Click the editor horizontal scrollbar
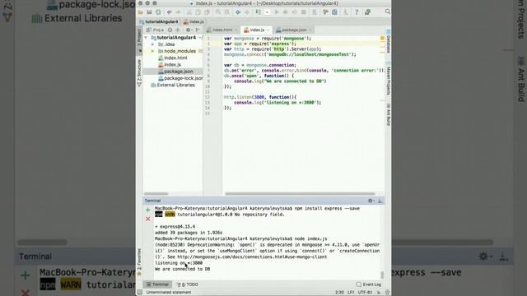 300,194
